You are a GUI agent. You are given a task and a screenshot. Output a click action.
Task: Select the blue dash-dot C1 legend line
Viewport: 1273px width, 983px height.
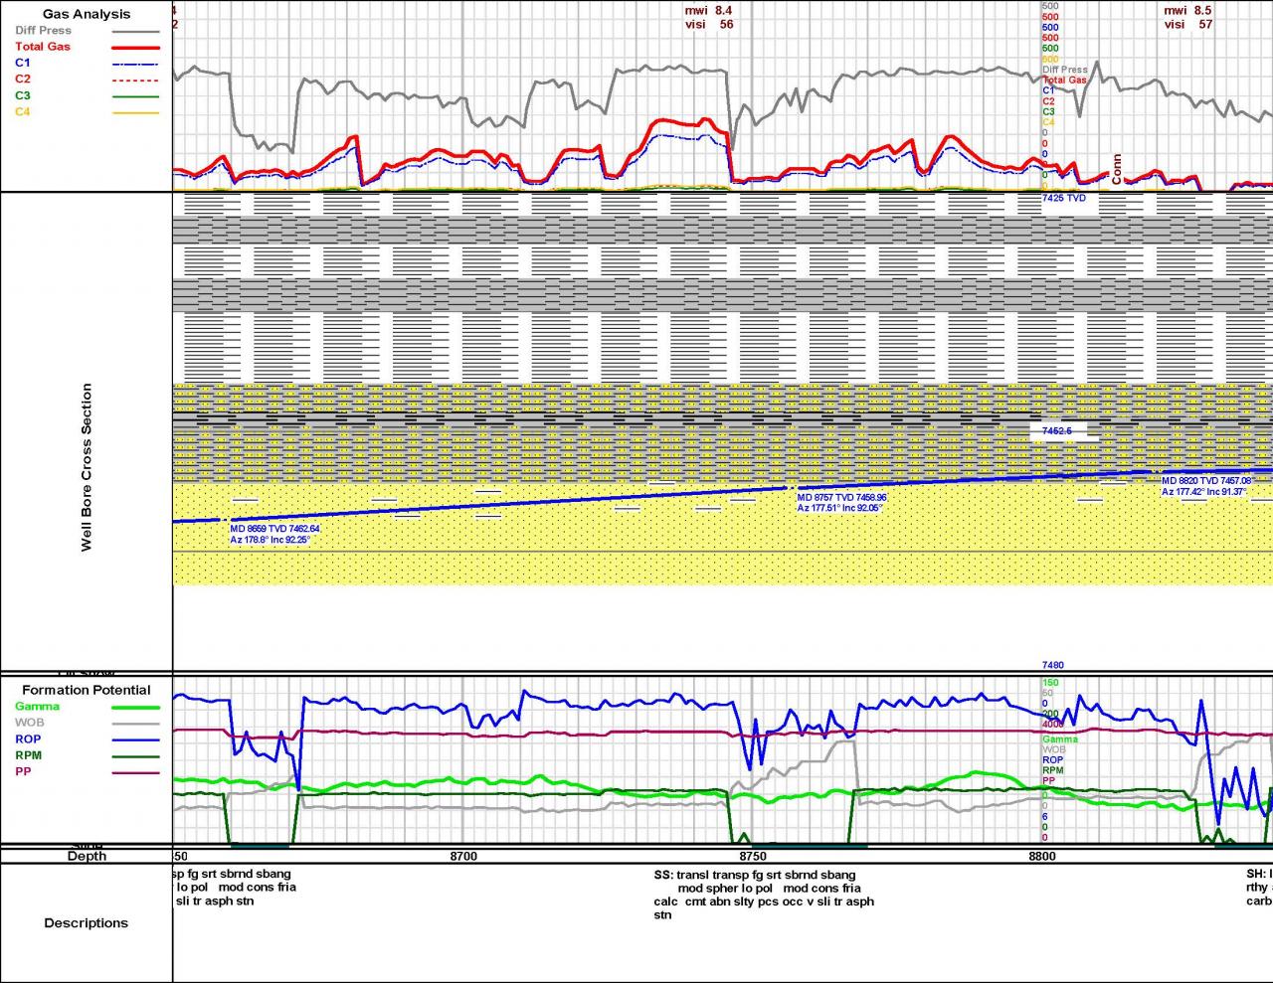[x=134, y=63]
